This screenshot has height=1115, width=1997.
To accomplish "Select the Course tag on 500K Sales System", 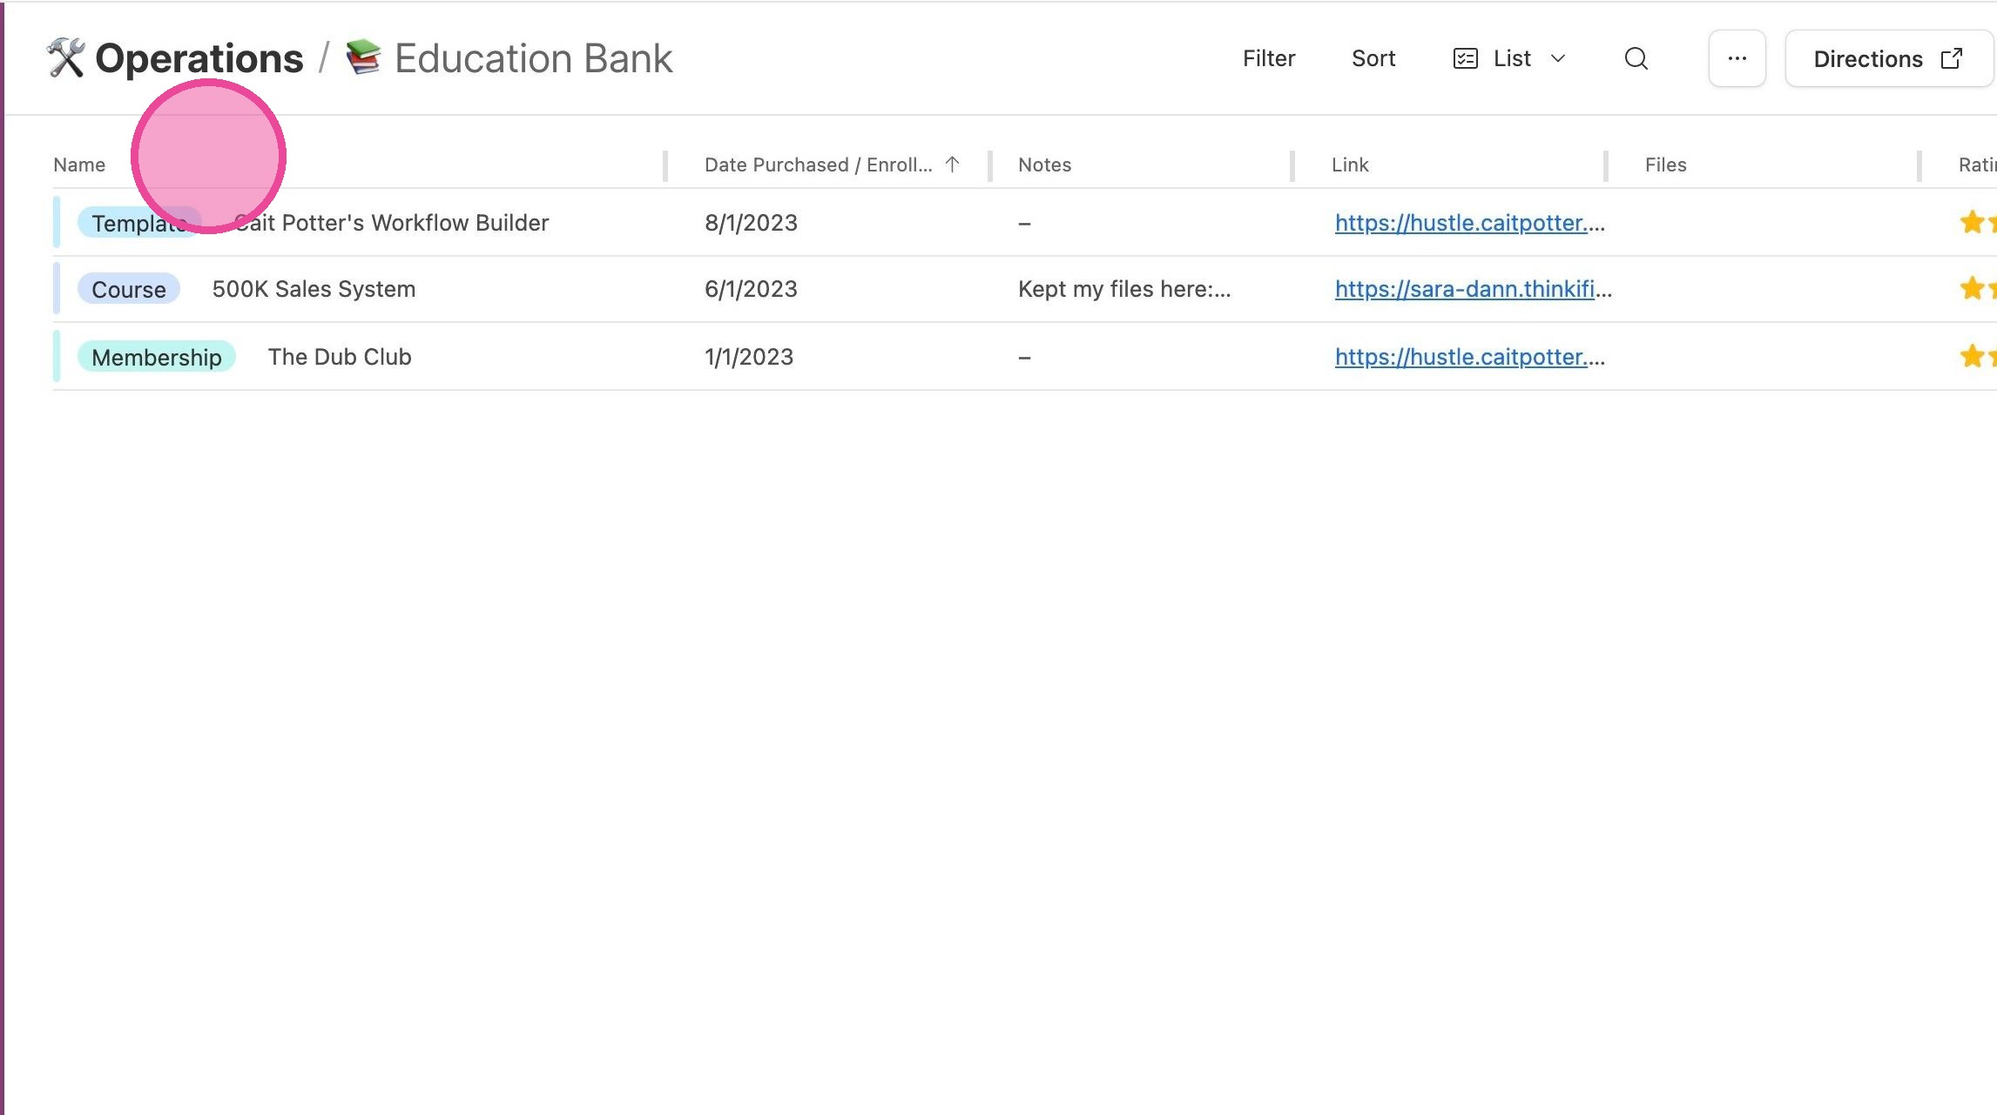I will [x=129, y=289].
